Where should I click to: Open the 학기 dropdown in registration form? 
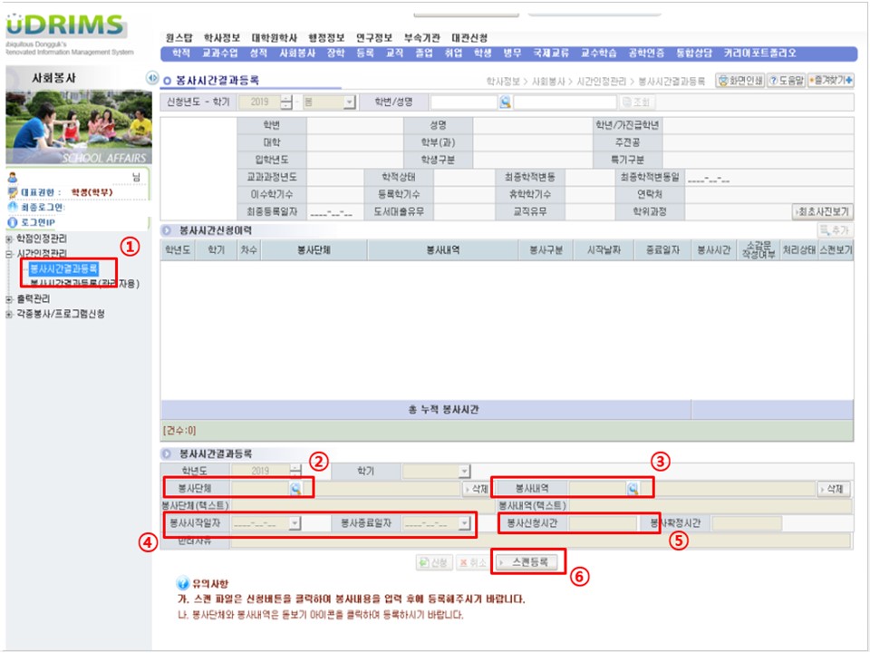pyautogui.click(x=464, y=471)
